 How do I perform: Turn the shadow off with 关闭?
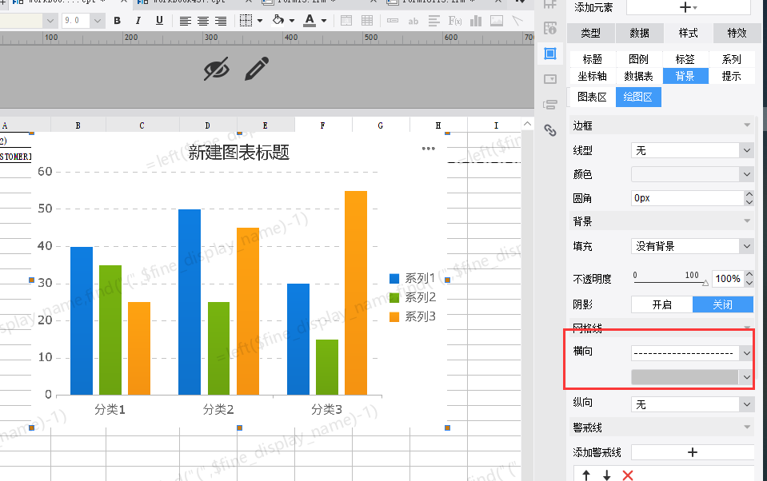[x=722, y=304]
